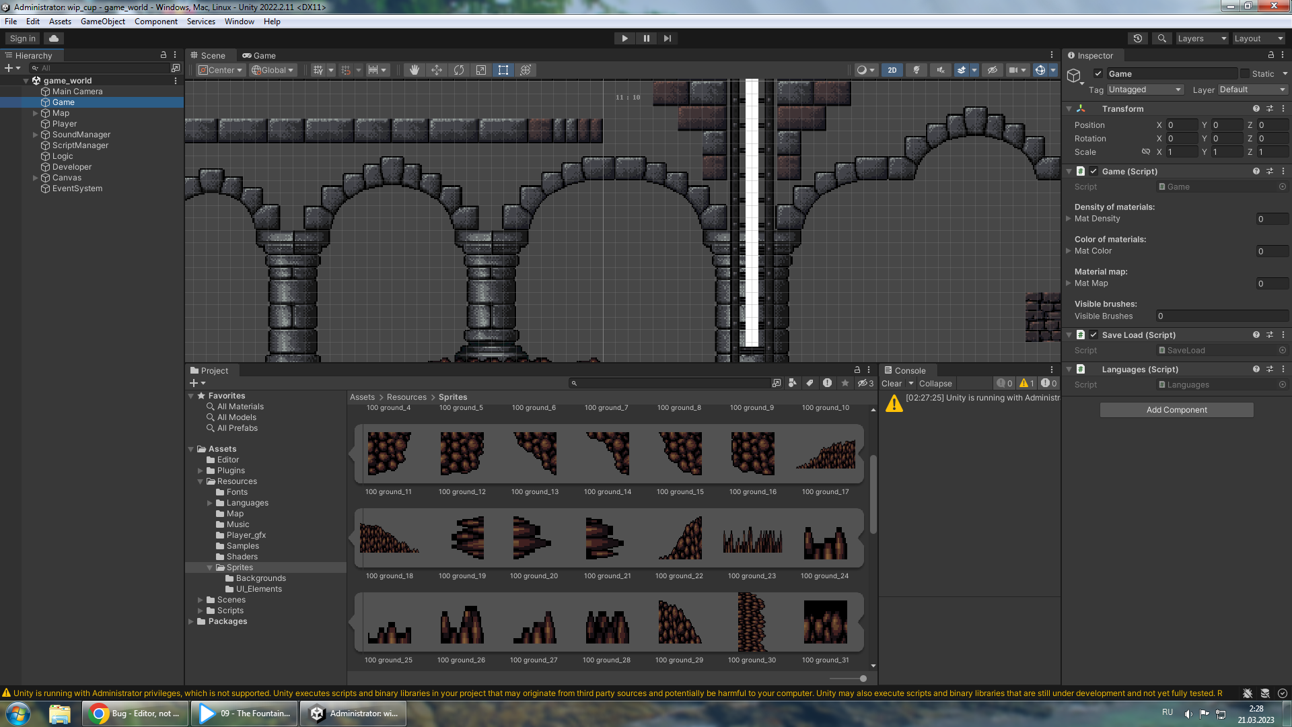Switch to the Game view tab
1292x727 pixels.
pyautogui.click(x=259, y=56)
